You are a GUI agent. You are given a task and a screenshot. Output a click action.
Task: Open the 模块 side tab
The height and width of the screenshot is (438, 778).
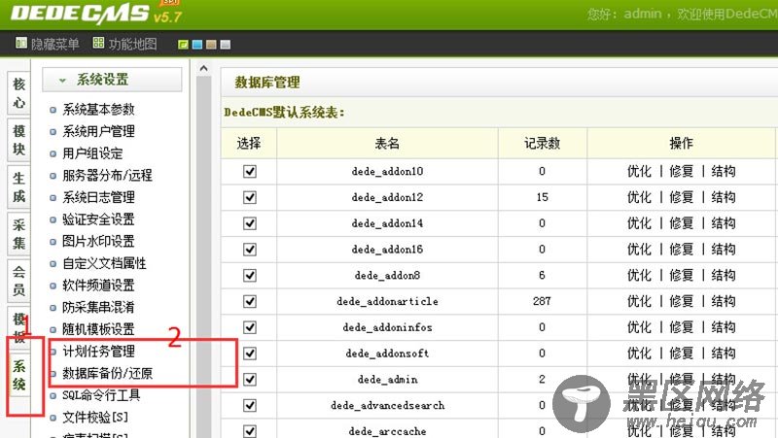(x=18, y=140)
